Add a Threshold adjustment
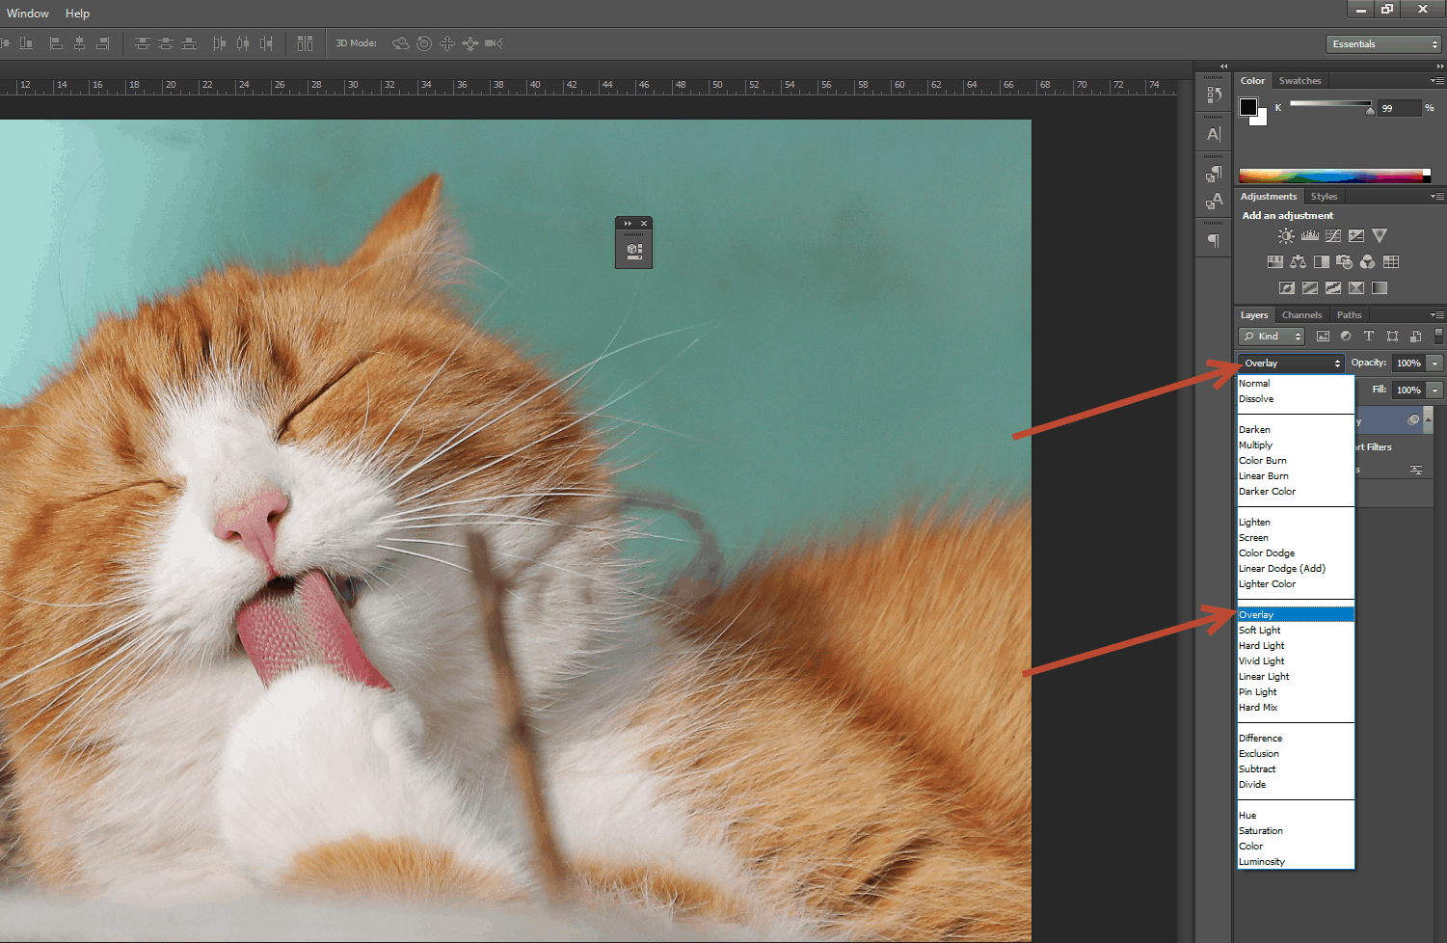 pyautogui.click(x=1333, y=287)
